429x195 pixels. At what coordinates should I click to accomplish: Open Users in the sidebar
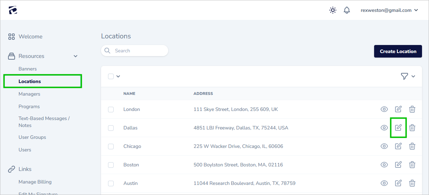click(25, 150)
